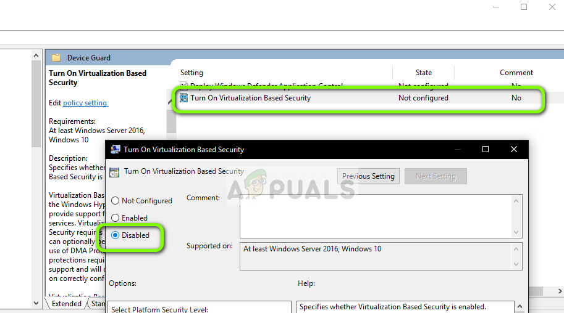The width and height of the screenshot is (564, 313).
Task: Click down arrow in Supported on box
Action: point(516,264)
